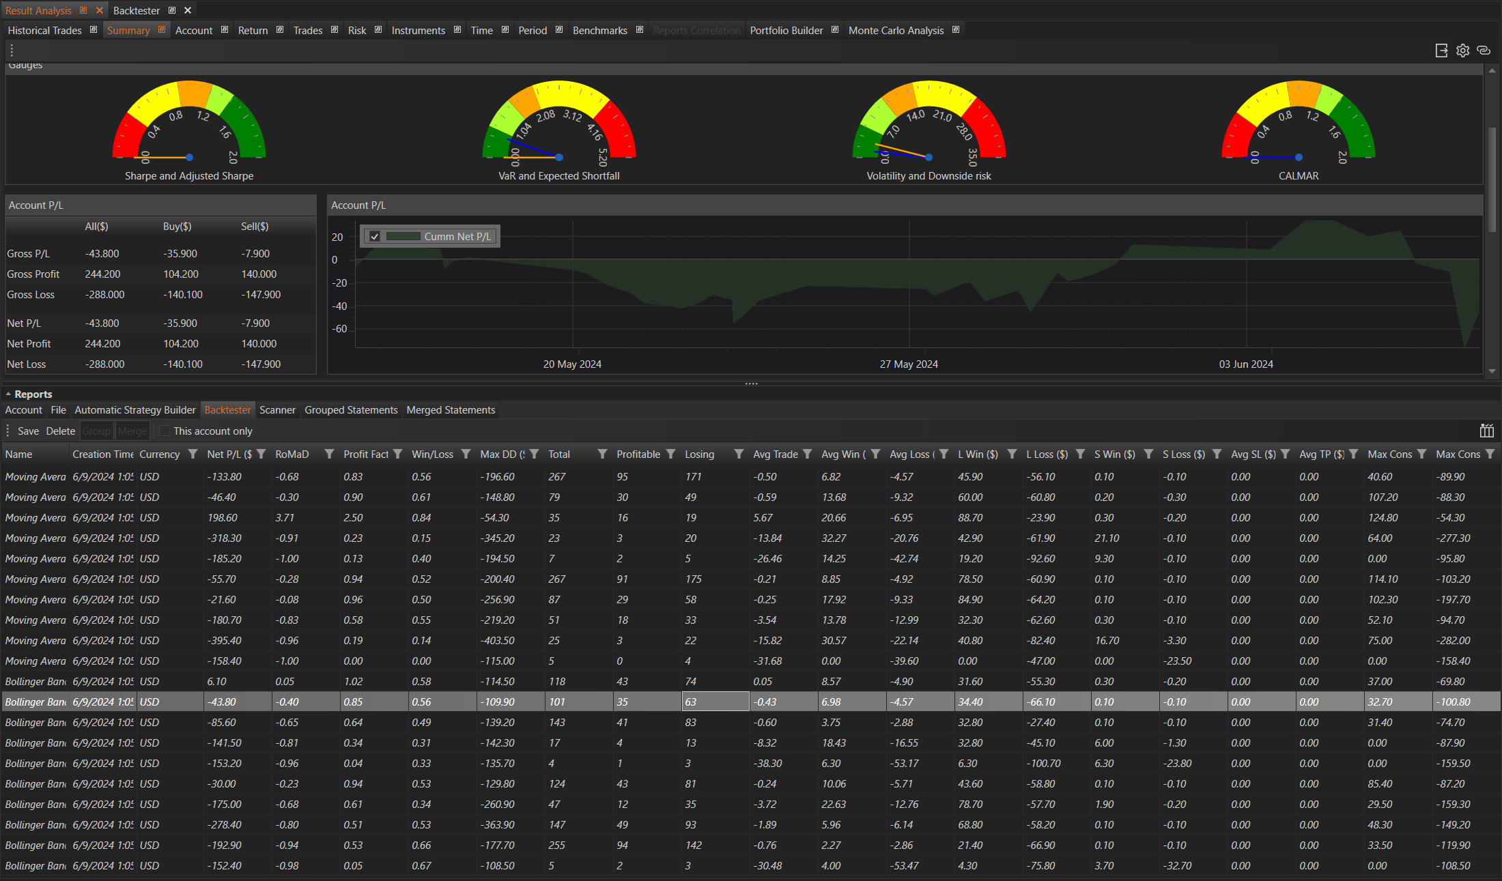Click the summary panel scroll down arrow
The image size is (1502, 881).
(x=1492, y=371)
